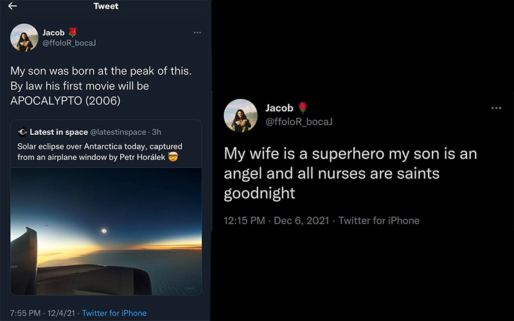The image size is (514, 321).
Task: Click the exploding head emoji in quoted tweet
Action: point(172,157)
